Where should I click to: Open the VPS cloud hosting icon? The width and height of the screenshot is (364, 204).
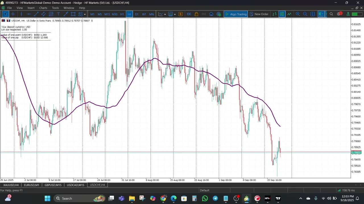211,14
